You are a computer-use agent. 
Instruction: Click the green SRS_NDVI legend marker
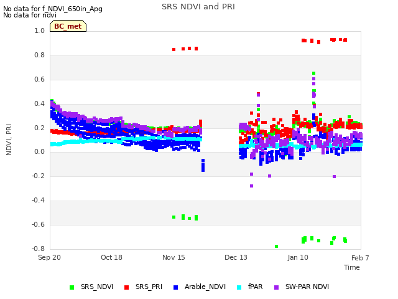click(72, 287)
